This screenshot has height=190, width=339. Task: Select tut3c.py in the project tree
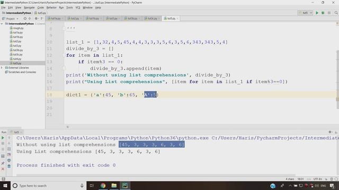[16, 54]
